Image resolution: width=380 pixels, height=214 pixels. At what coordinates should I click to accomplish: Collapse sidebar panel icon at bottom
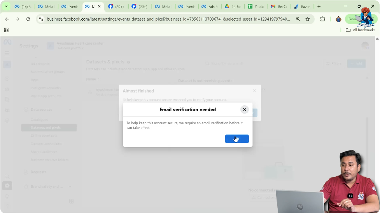click(71, 201)
